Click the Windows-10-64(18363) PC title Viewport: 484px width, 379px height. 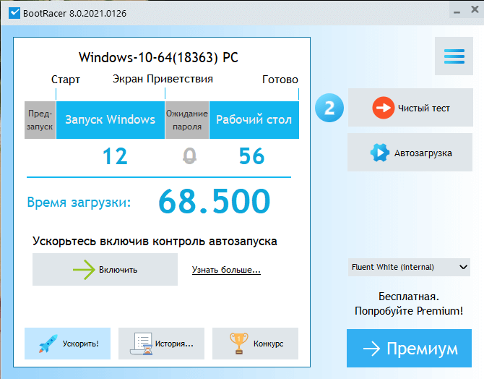(158, 57)
